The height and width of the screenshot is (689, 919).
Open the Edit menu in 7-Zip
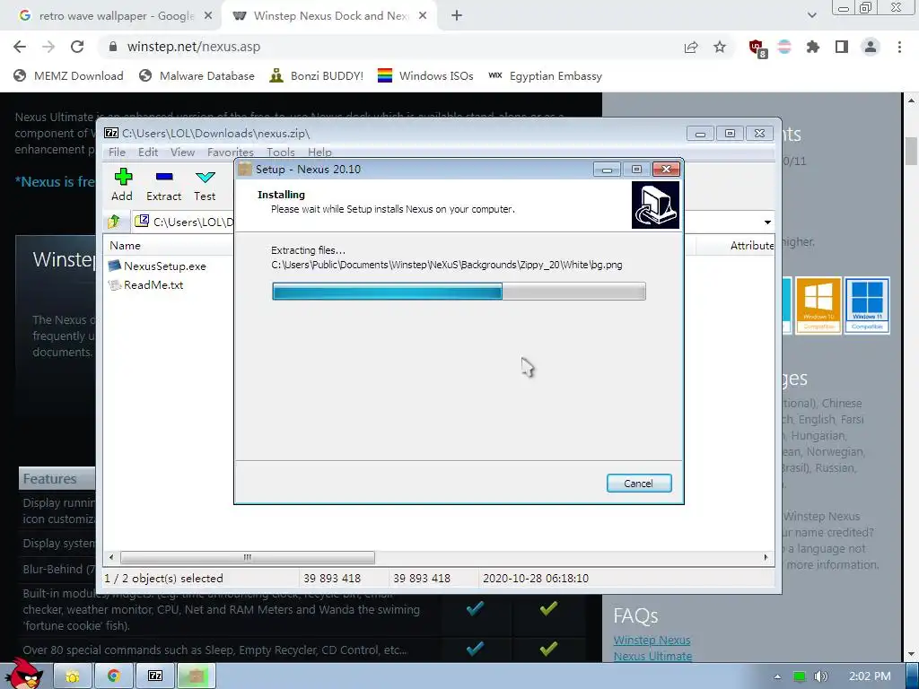click(148, 152)
